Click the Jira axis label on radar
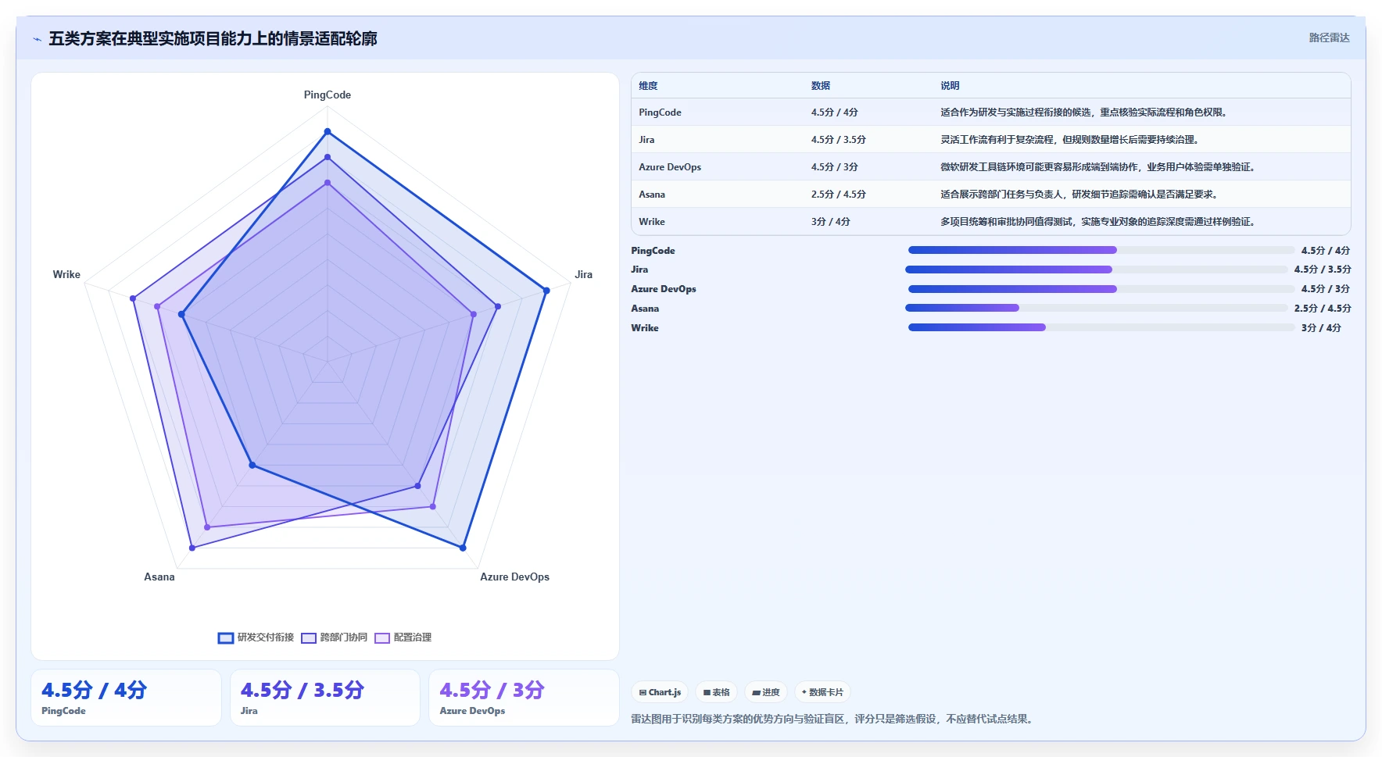This screenshot has width=1382, height=757. click(584, 274)
